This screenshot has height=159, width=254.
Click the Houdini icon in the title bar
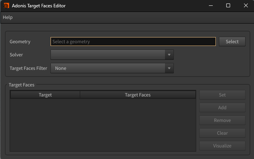click(6, 6)
